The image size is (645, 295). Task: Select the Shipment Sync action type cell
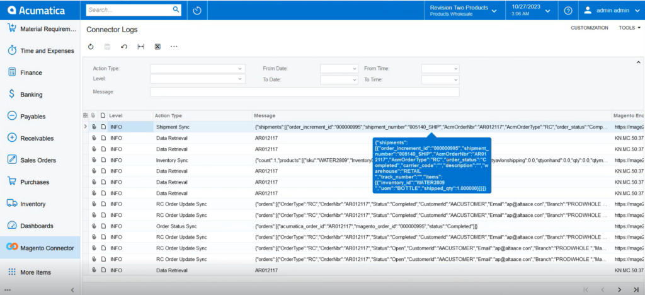tap(202, 127)
